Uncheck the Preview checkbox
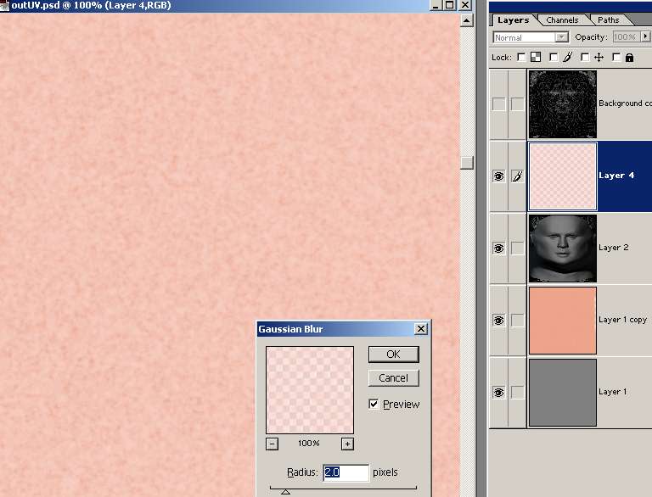The height and width of the screenshot is (497, 652). click(x=374, y=405)
